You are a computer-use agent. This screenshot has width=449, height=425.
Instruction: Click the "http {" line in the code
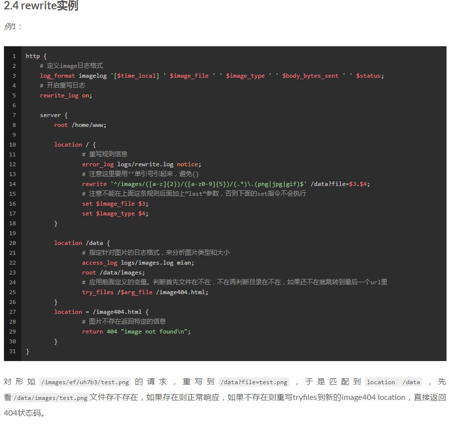[x=36, y=56]
